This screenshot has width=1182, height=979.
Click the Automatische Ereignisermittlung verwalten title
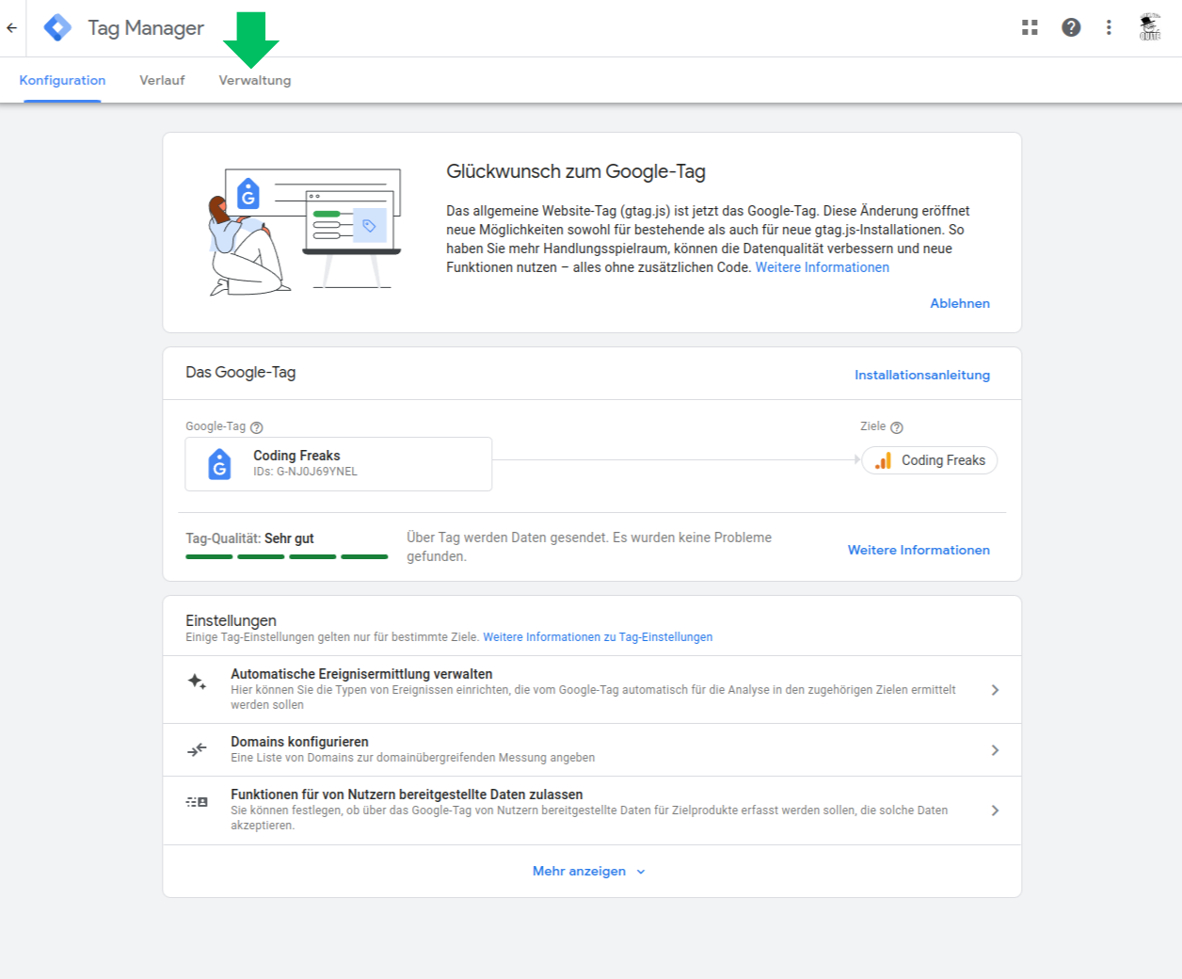pos(361,674)
